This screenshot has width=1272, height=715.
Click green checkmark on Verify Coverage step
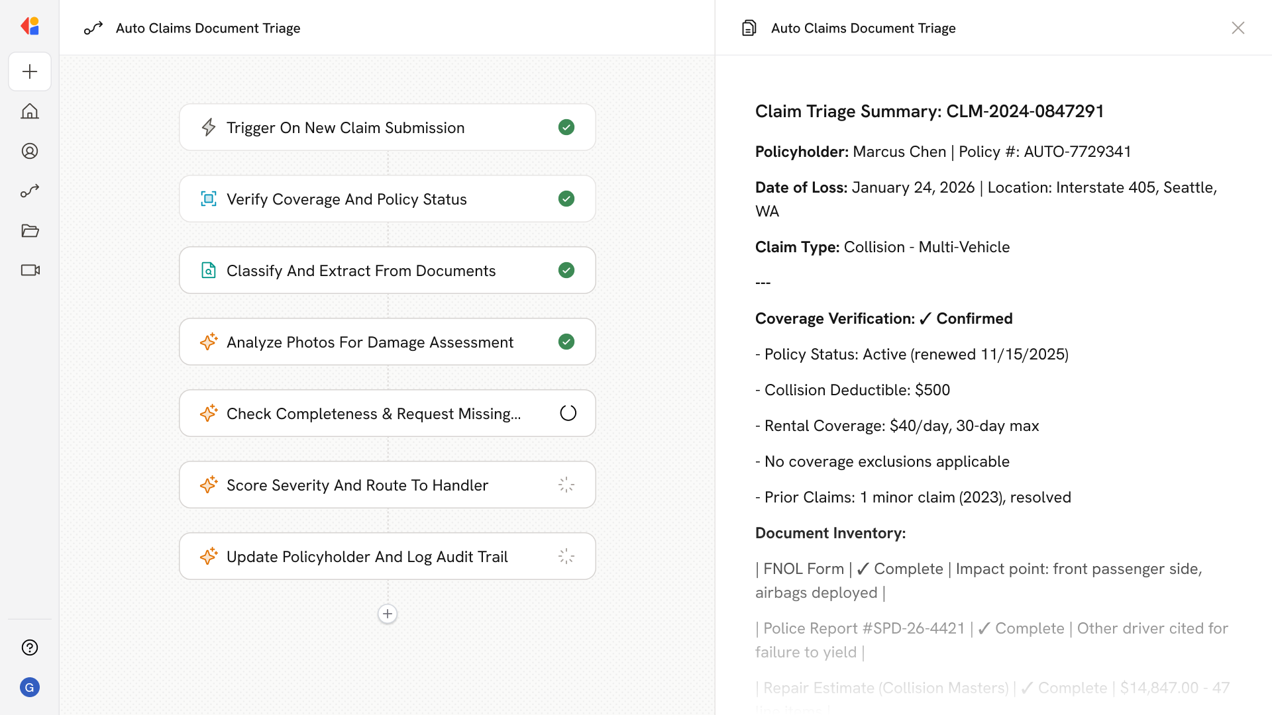tap(566, 199)
